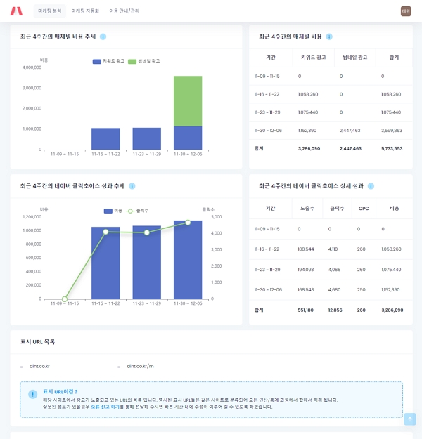422x439 pixels.
Task: Click the 클릭수 data point at 11-09 ~ 11-15
Action: [65, 299]
